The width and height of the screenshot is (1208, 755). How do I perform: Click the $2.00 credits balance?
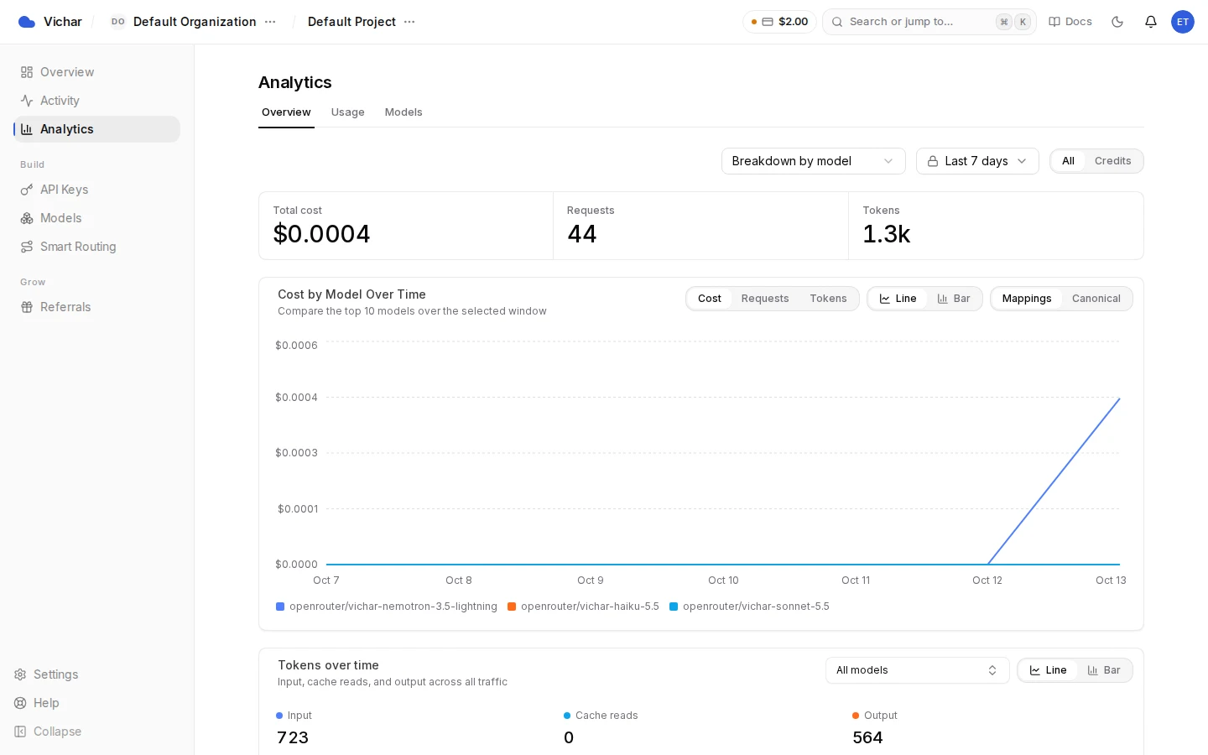pos(779,22)
